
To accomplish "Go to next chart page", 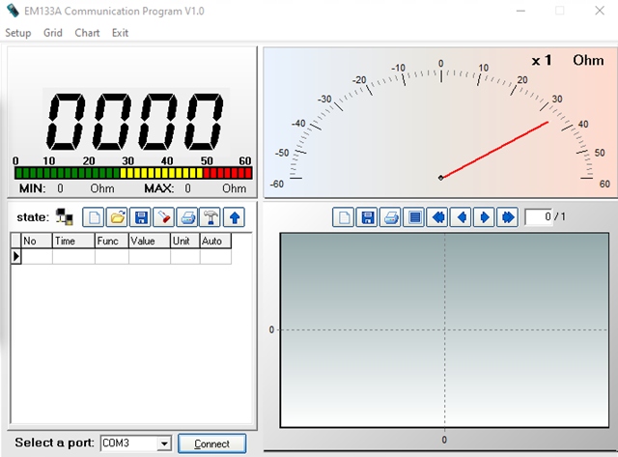I will (485, 217).
